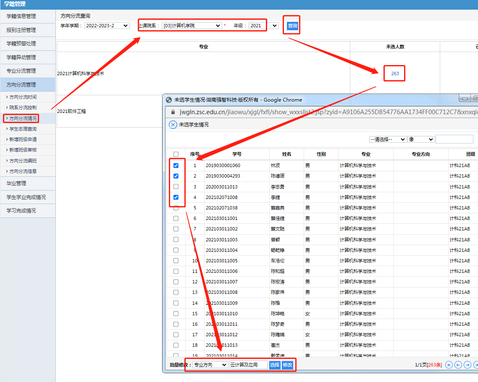Click the blue 查询 button
This screenshot has height=382, width=478.
(292, 26)
